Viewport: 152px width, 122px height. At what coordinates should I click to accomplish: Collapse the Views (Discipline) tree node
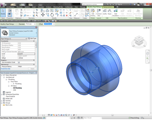[x=2, y=75]
